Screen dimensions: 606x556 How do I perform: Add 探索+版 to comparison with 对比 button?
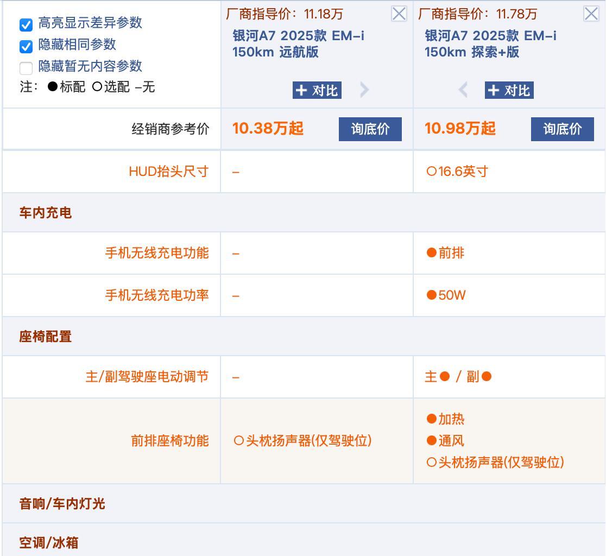click(x=509, y=91)
